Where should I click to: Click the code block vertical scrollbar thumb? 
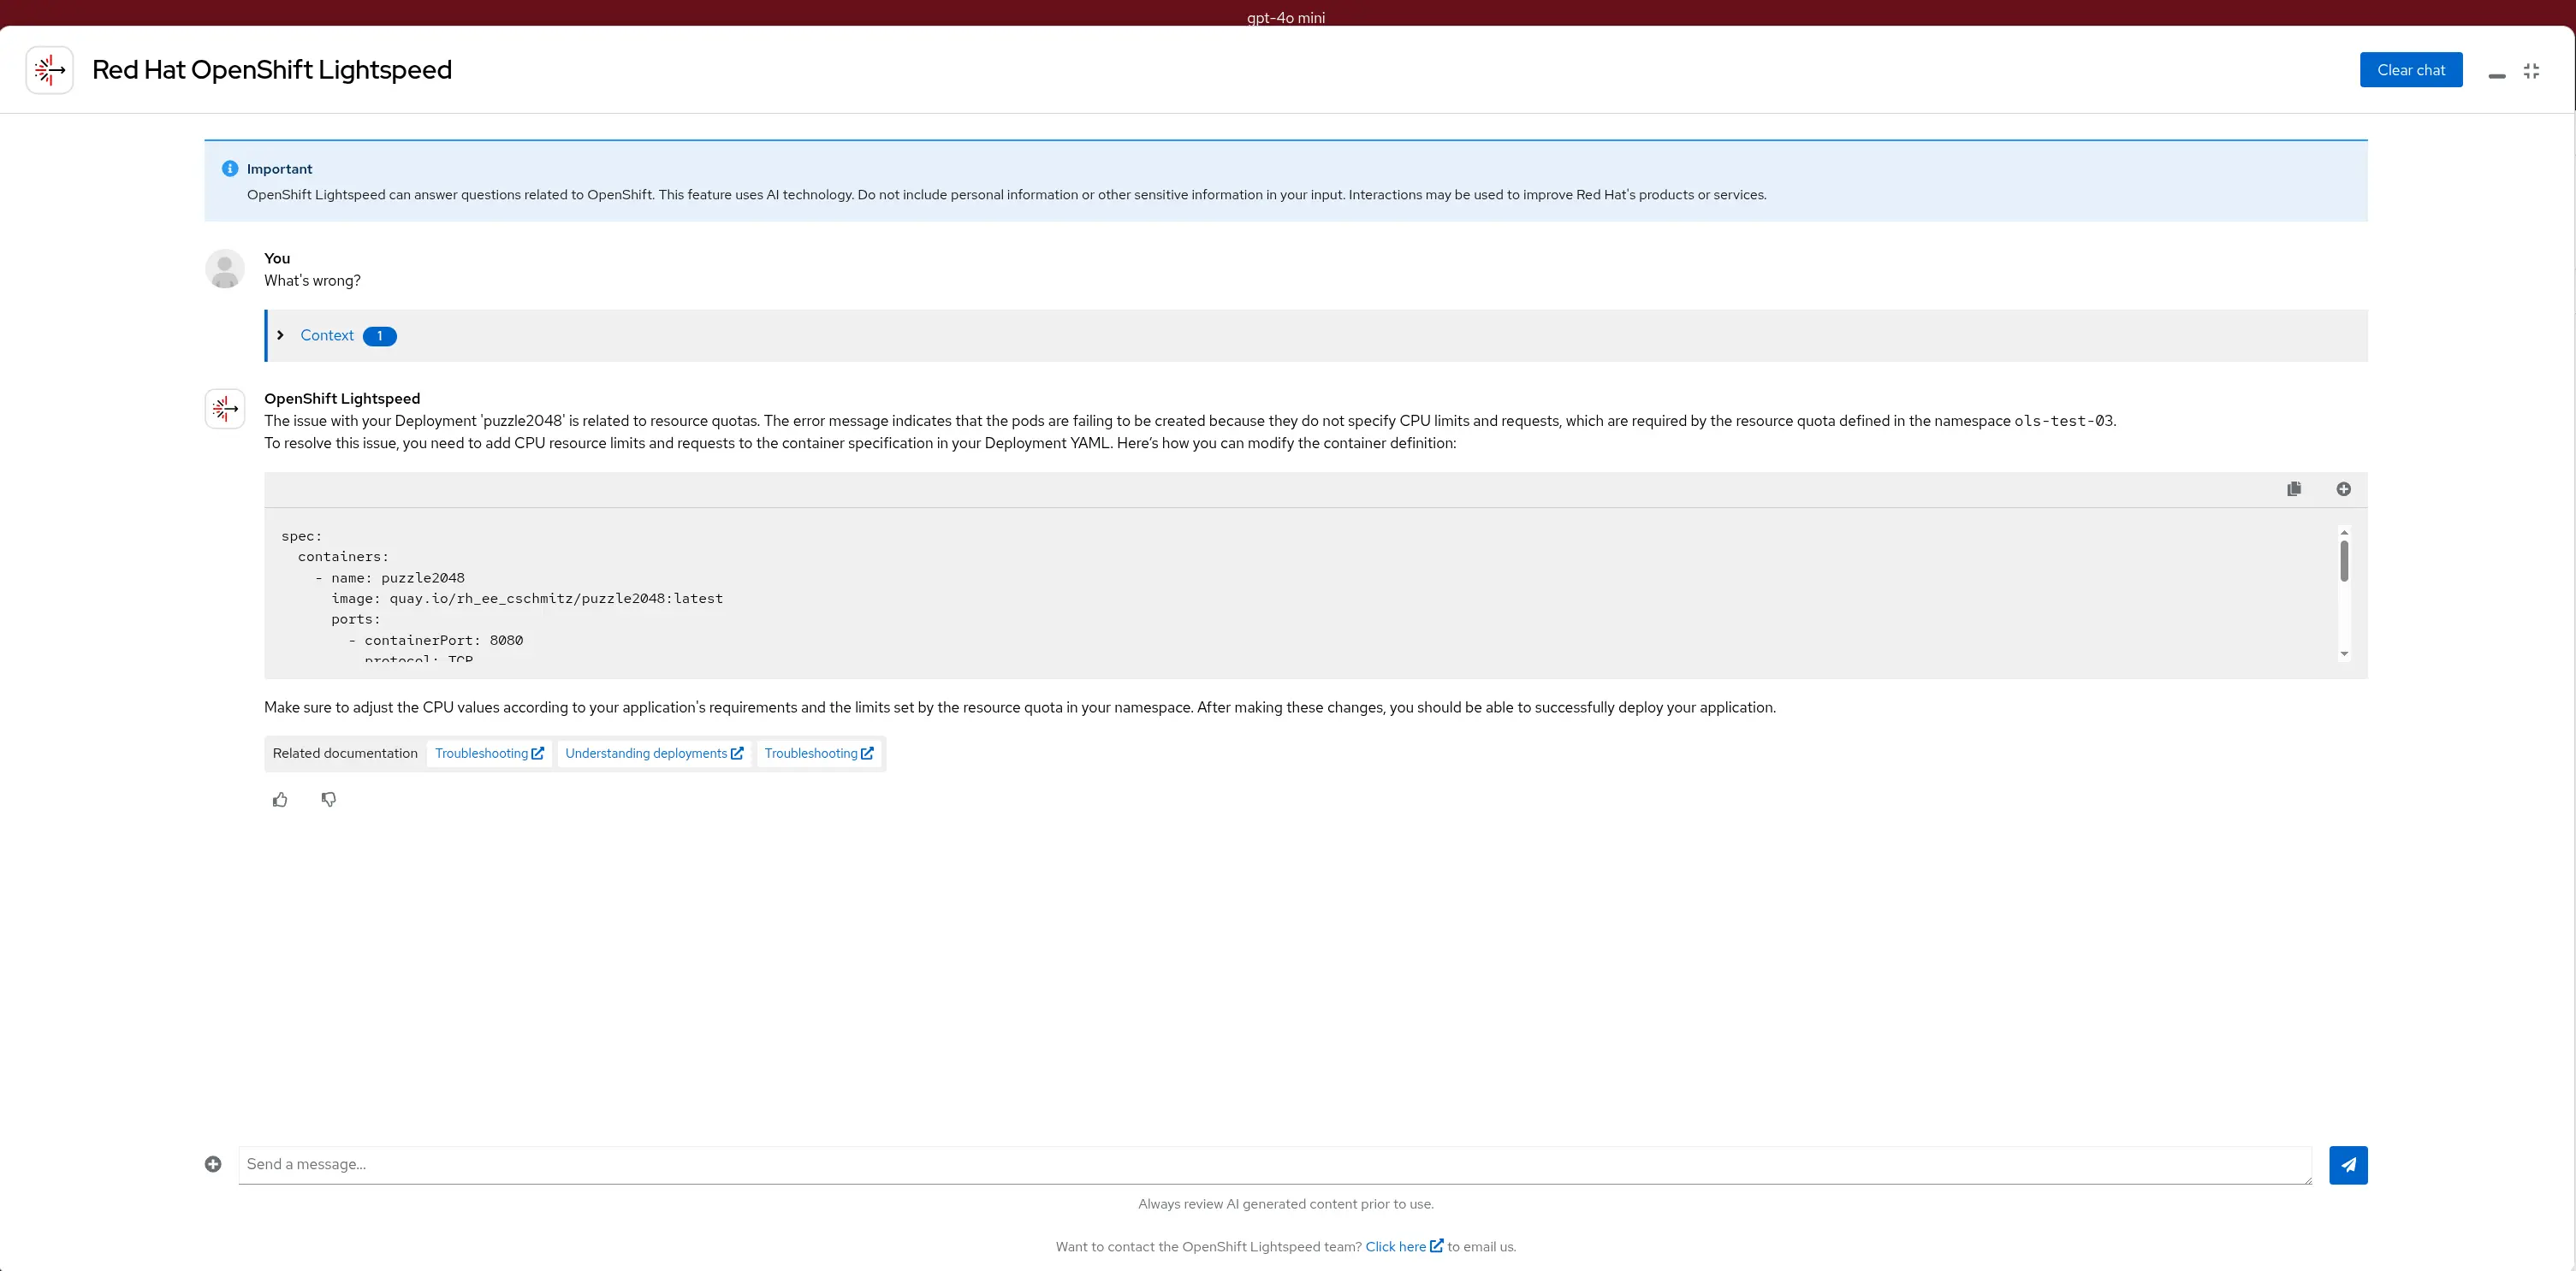[2344, 560]
